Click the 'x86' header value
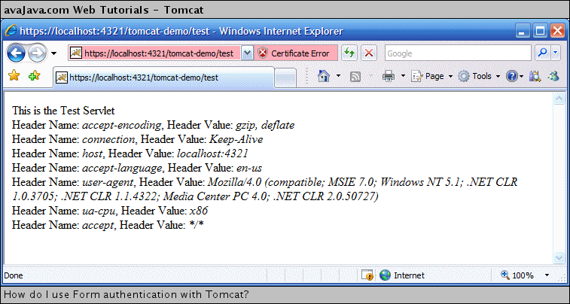This screenshot has height=304, width=570. 199,211
